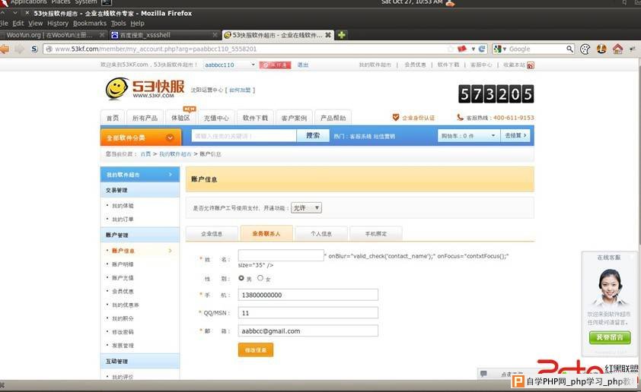Switch to the 业务联系人 tab

[x=266, y=234]
